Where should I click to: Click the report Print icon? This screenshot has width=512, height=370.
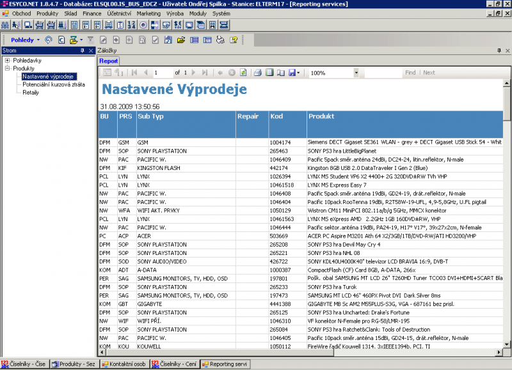(257, 73)
